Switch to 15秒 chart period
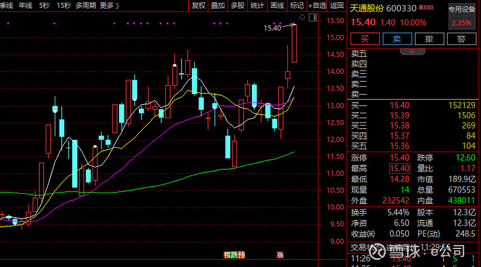The height and width of the screenshot is (267, 481). point(63,5)
